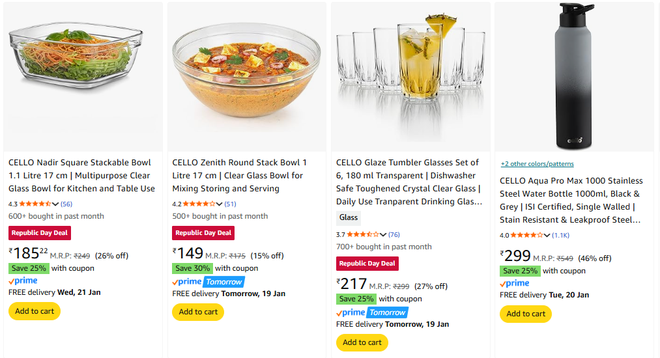Click Prime Tomorrow badge for Zenith Bowl
The image size is (660, 358).
pyautogui.click(x=208, y=282)
